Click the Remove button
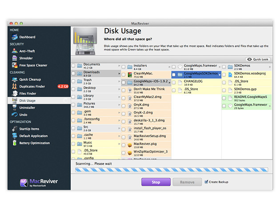280x210 pixels. (187, 182)
